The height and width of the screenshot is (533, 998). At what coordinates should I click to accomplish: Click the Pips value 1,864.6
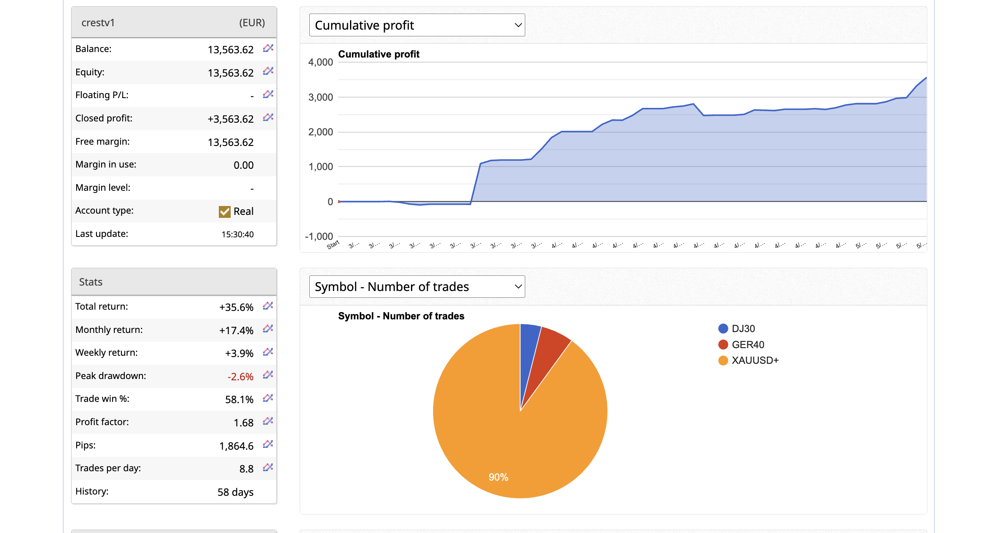click(237, 446)
